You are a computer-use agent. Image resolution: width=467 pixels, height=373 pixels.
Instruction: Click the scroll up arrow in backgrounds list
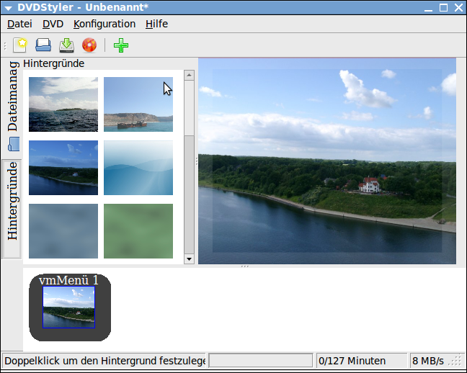pos(190,75)
